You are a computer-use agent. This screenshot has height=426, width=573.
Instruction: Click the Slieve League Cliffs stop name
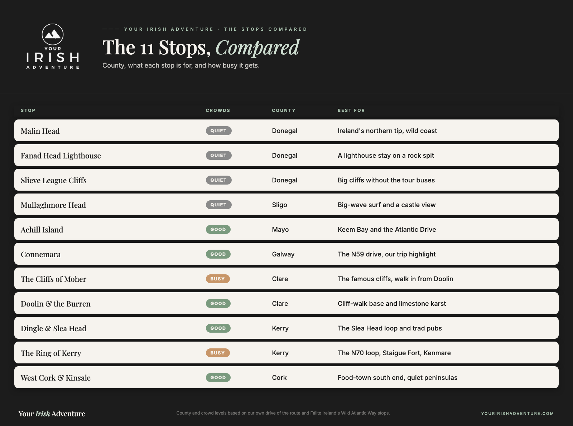point(54,180)
